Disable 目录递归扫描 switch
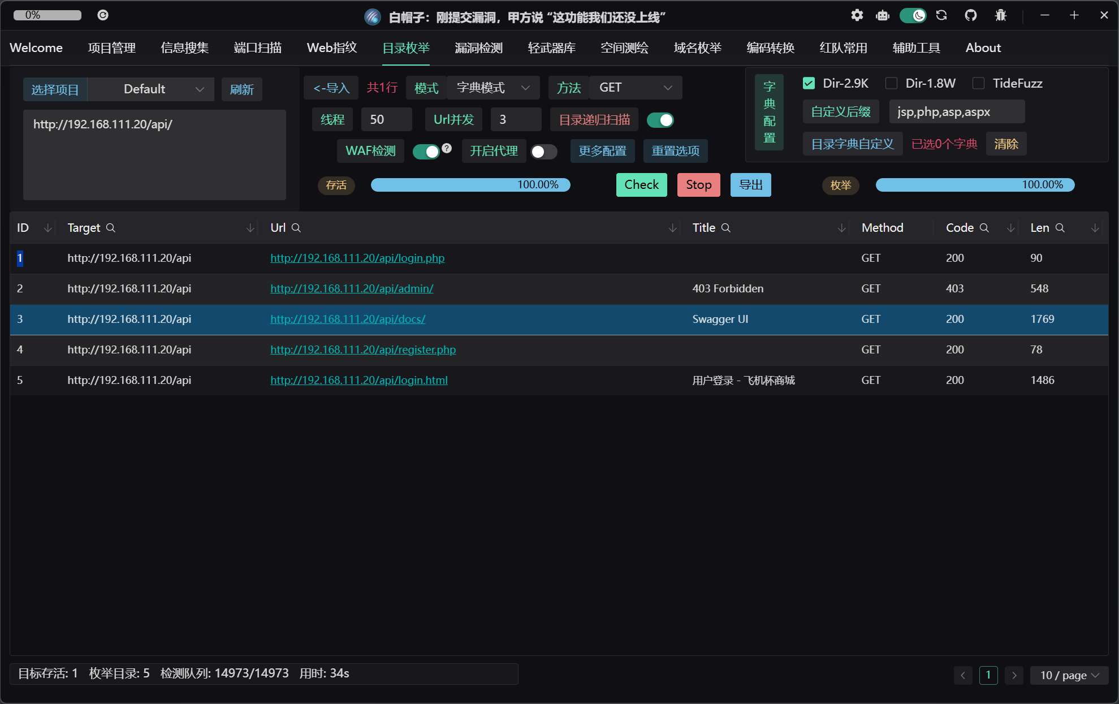 point(660,120)
